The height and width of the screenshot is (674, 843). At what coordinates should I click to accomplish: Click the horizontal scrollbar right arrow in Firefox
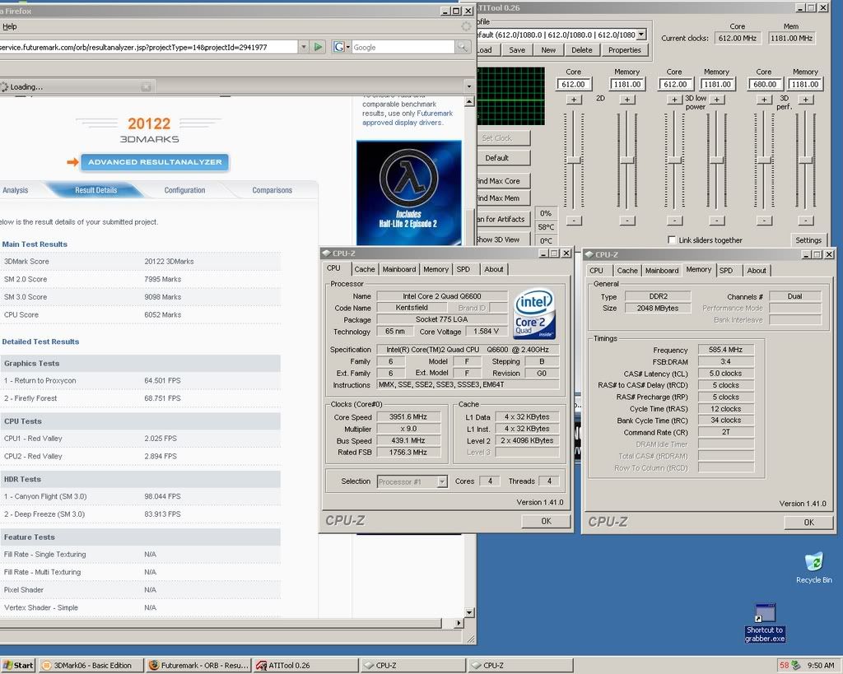pyautogui.click(x=458, y=623)
